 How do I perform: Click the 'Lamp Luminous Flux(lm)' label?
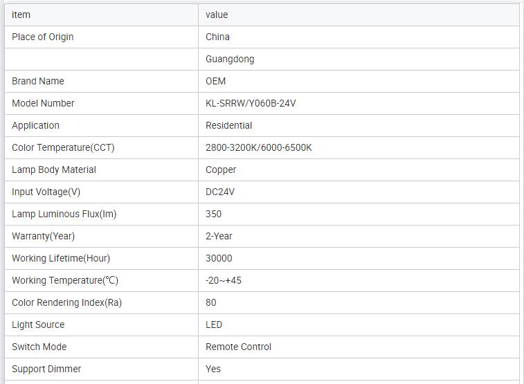click(x=64, y=214)
